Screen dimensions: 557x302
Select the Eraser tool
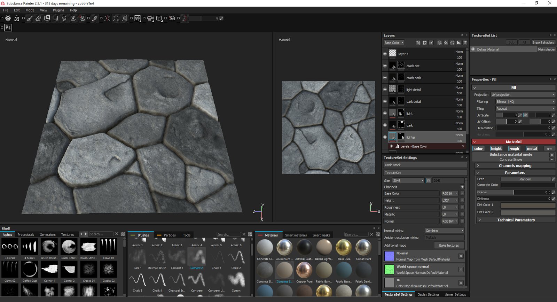point(38,18)
